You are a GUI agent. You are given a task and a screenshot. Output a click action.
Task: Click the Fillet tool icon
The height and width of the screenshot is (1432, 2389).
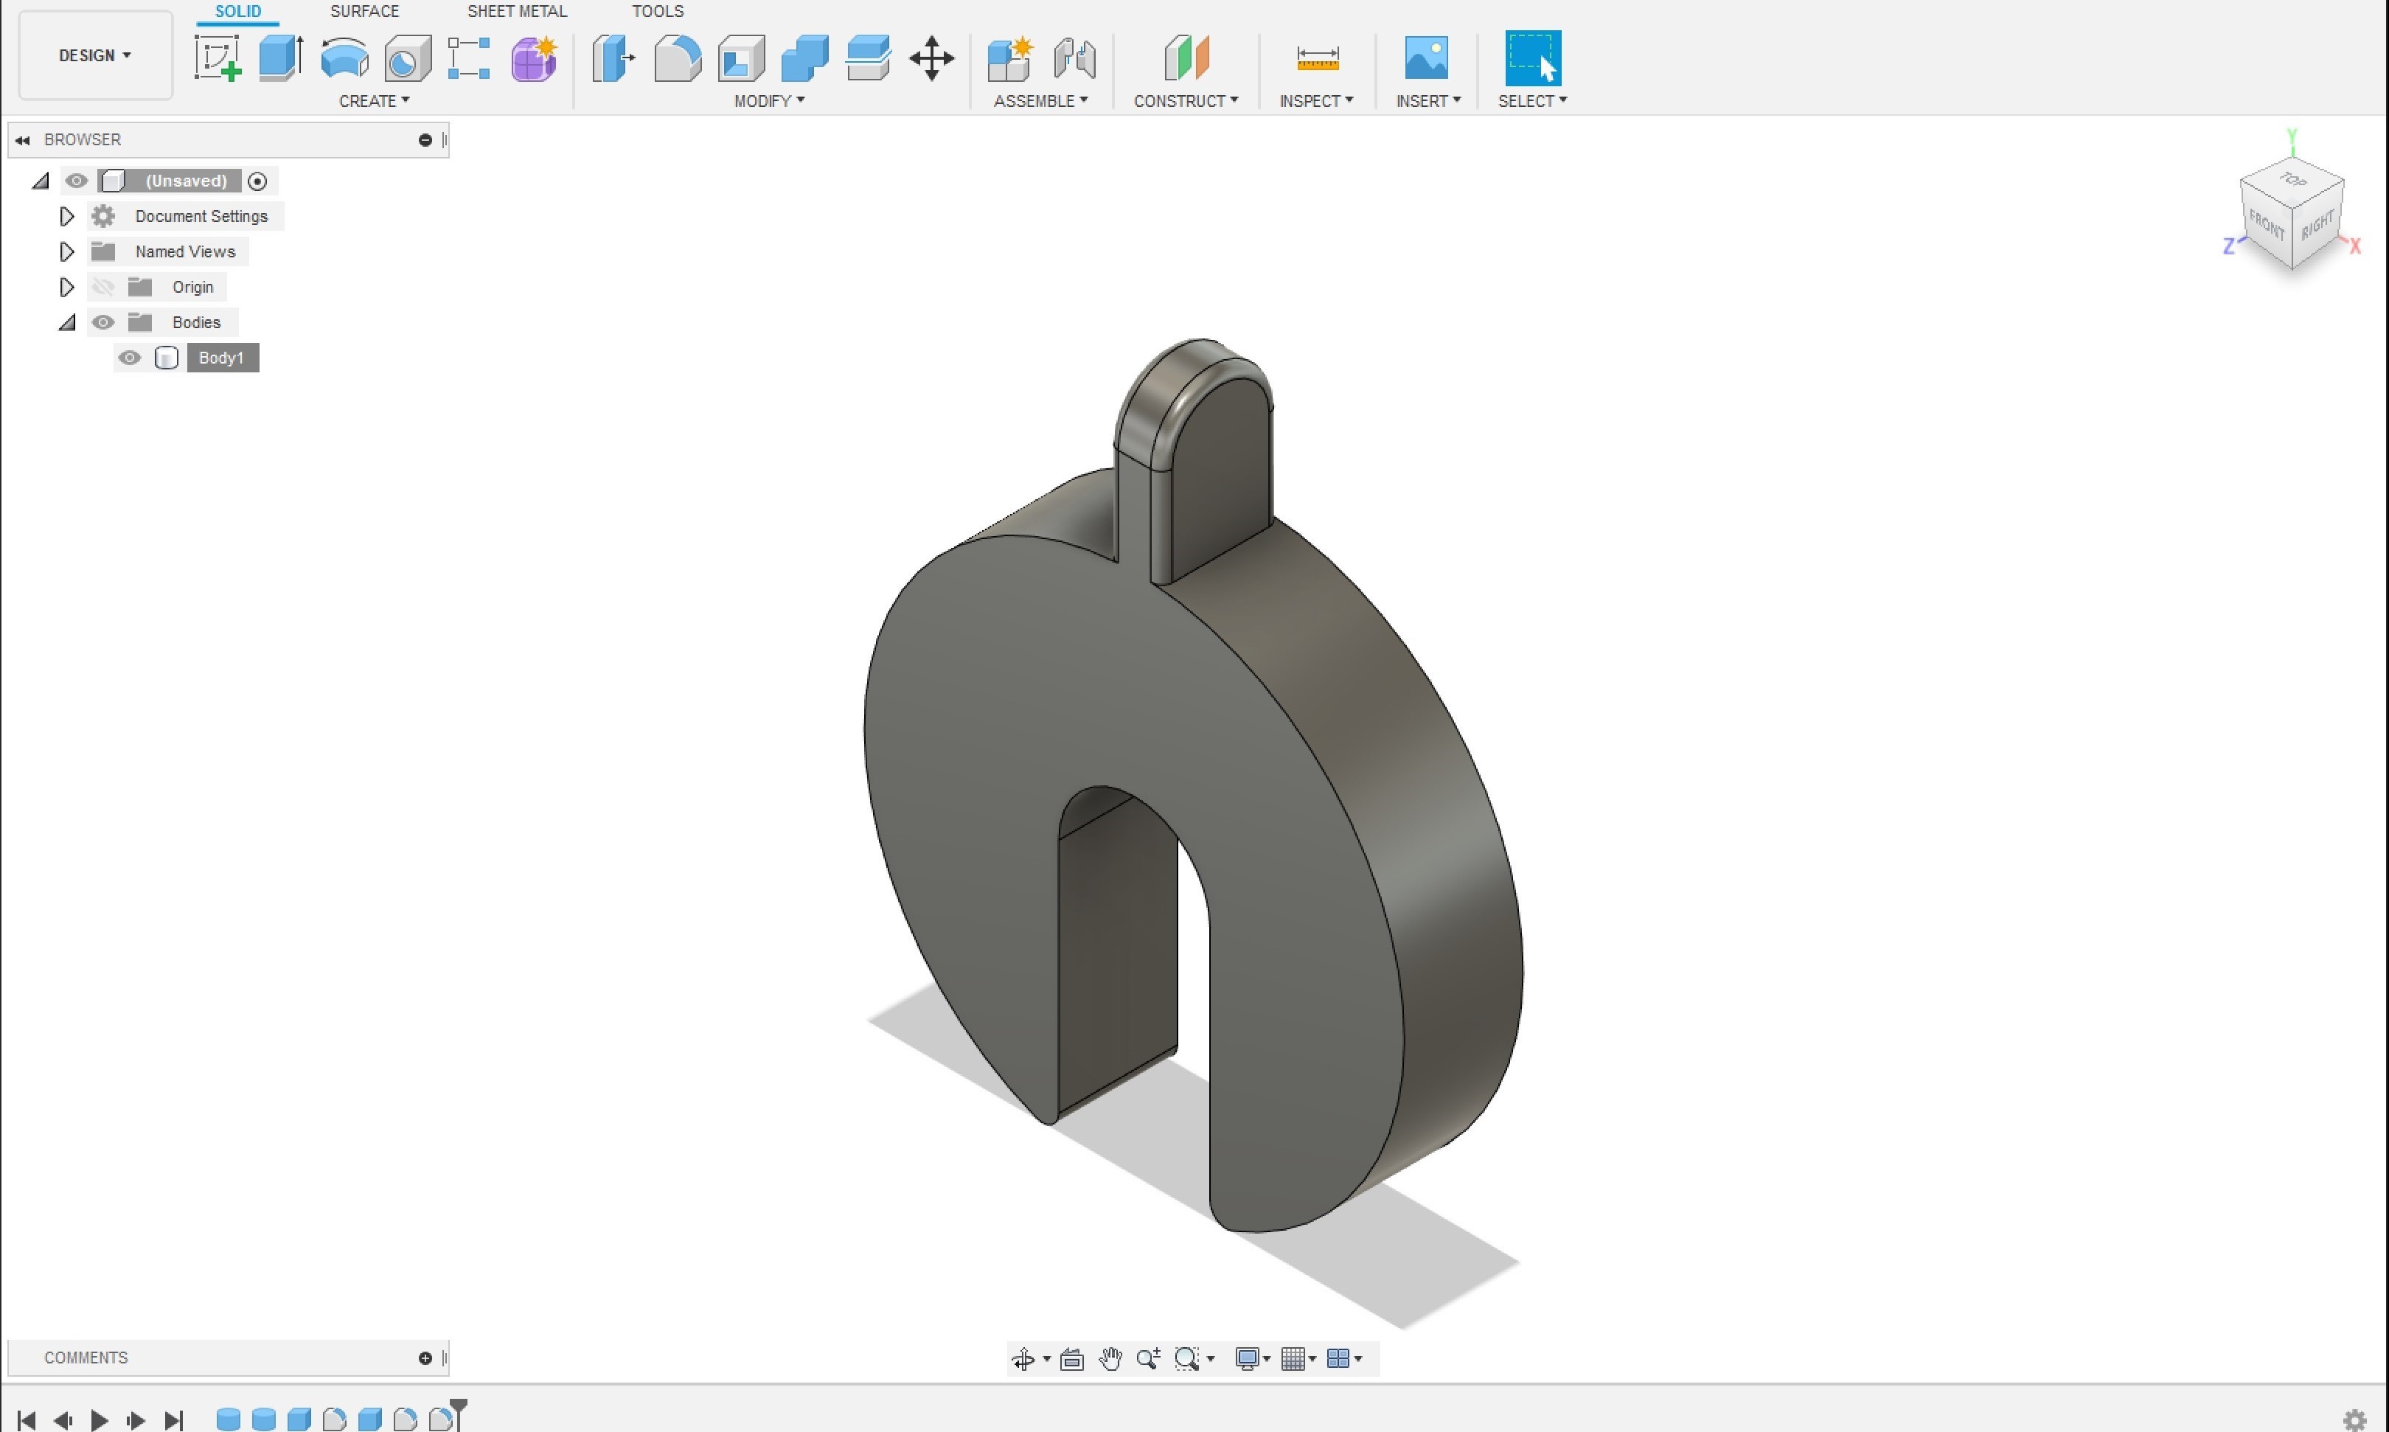(678, 58)
